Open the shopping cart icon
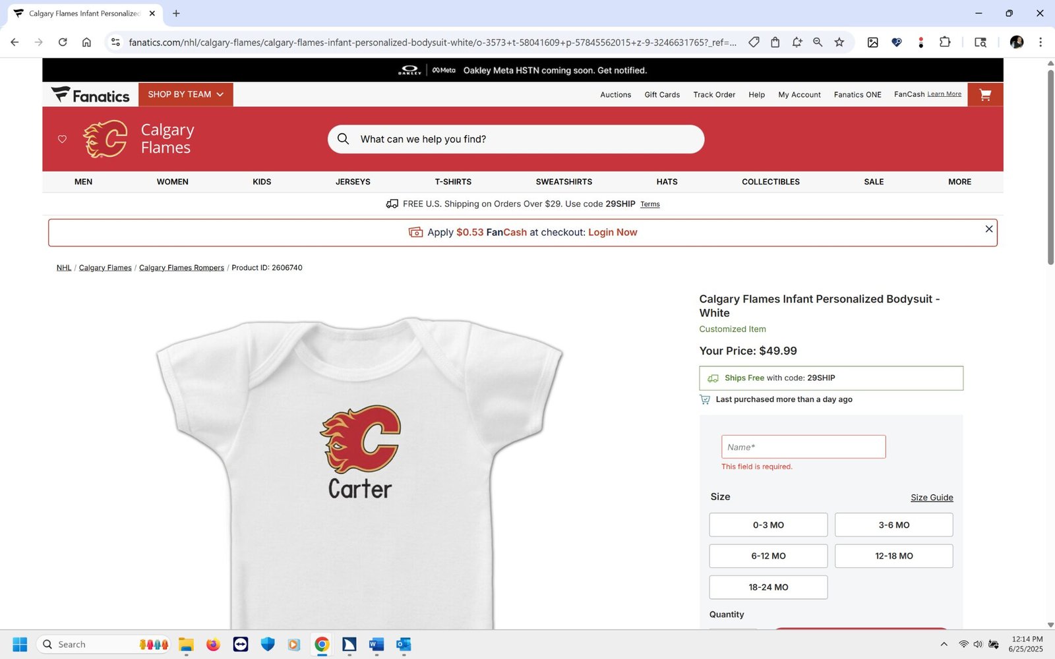Image resolution: width=1055 pixels, height=659 pixels. (x=985, y=95)
